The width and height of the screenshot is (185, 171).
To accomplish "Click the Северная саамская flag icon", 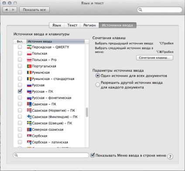I will 29,130.
